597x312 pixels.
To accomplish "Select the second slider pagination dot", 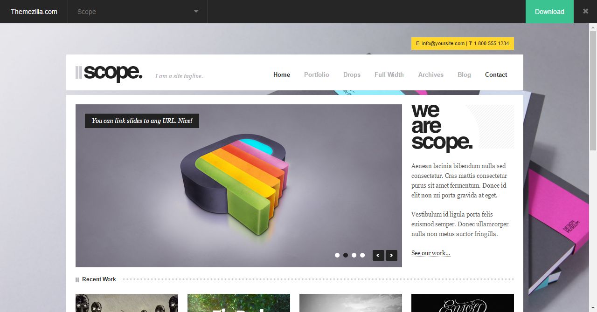I will pos(346,255).
